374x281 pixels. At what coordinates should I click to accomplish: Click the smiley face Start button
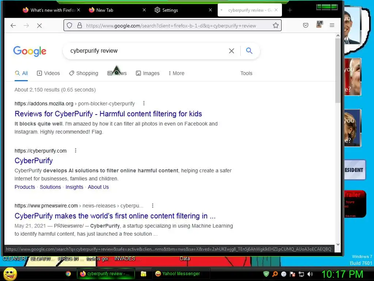(x=10, y=274)
